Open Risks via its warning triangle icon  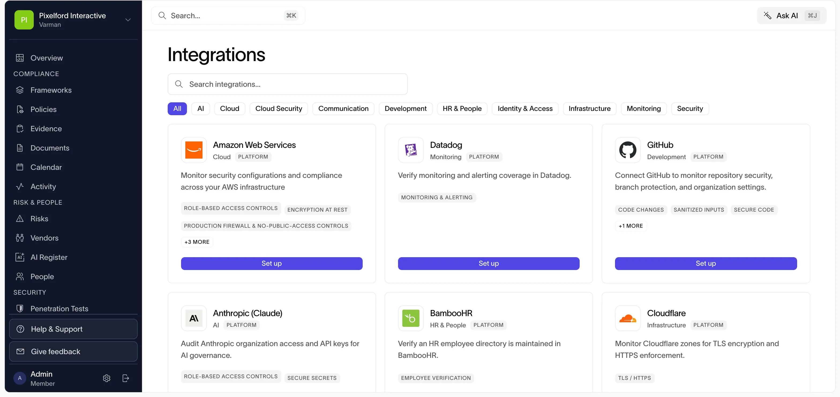pyautogui.click(x=20, y=219)
